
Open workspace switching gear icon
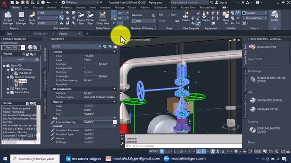pos(236,151)
